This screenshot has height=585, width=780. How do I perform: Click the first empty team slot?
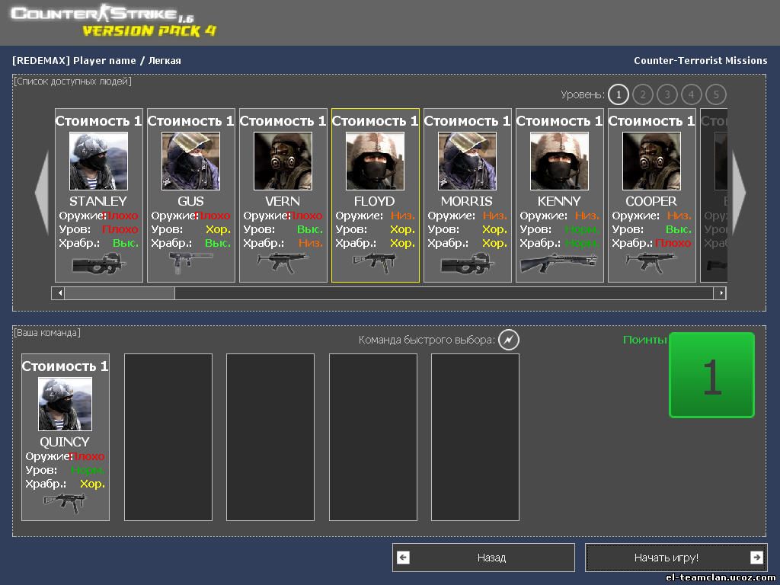pyautogui.click(x=168, y=437)
